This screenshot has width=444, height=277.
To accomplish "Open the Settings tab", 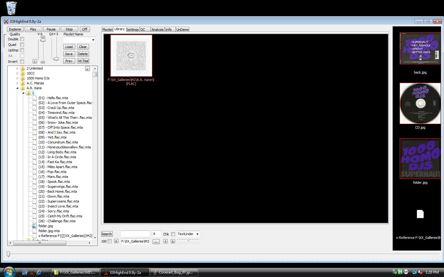I will [x=133, y=30].
